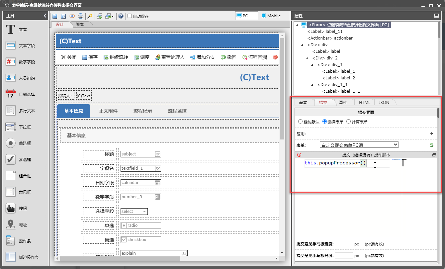This screenshot has width=445, height=269.
Task: Enable the 自动保存 auto-save checkbox
Action: point(130,16)
